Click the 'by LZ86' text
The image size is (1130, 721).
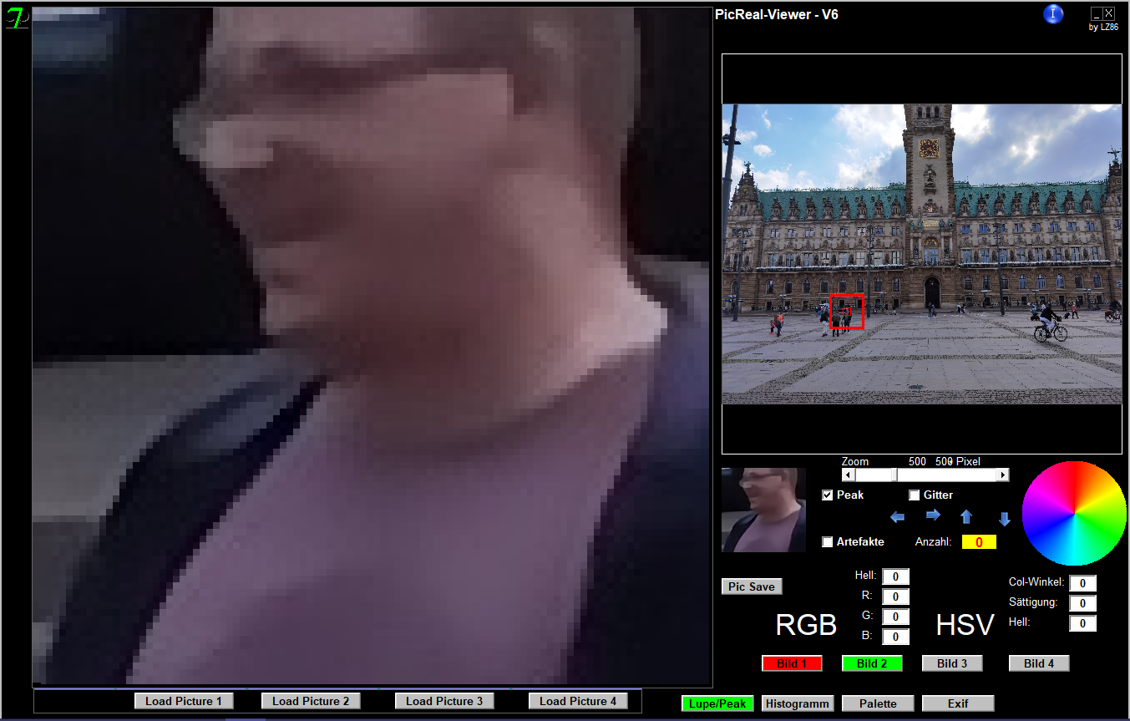(1103, 28)
